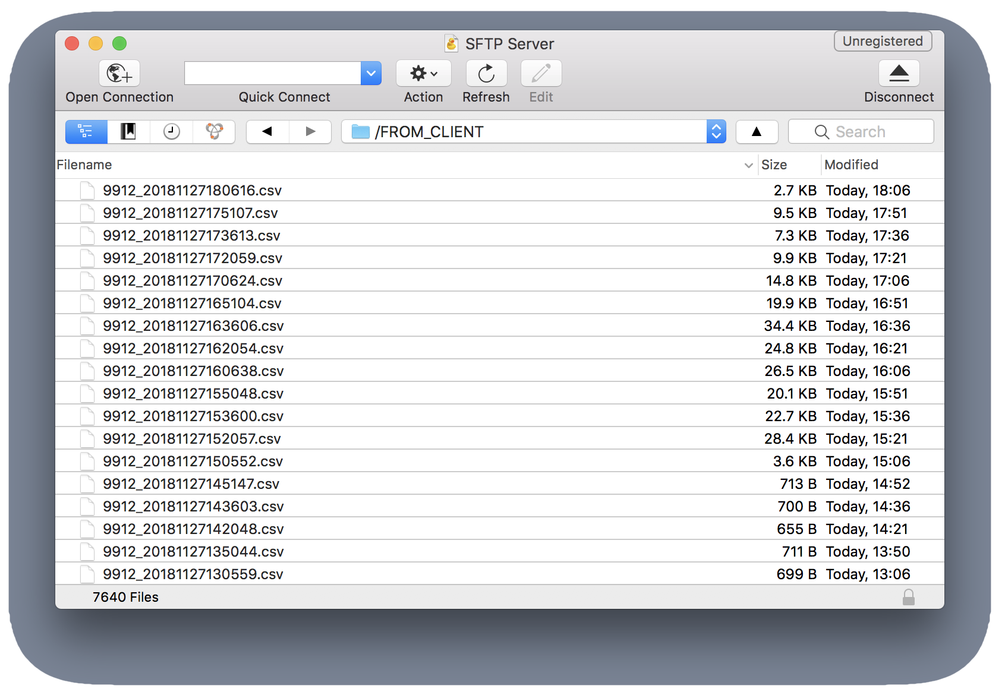Switch to the browser outline view
Image resolution: width=1005 pixels, height=695 pixels.
pyautogui.click(x=86, y=131)
